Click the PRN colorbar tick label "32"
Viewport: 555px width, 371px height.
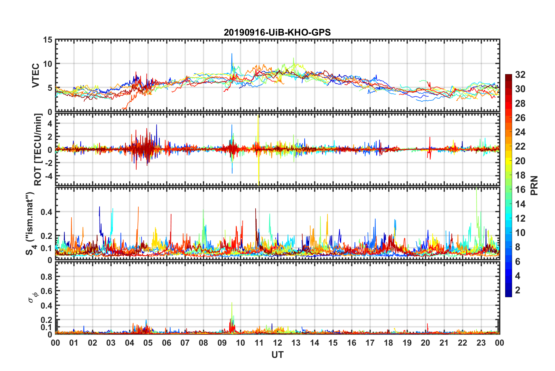click(520, 75)
